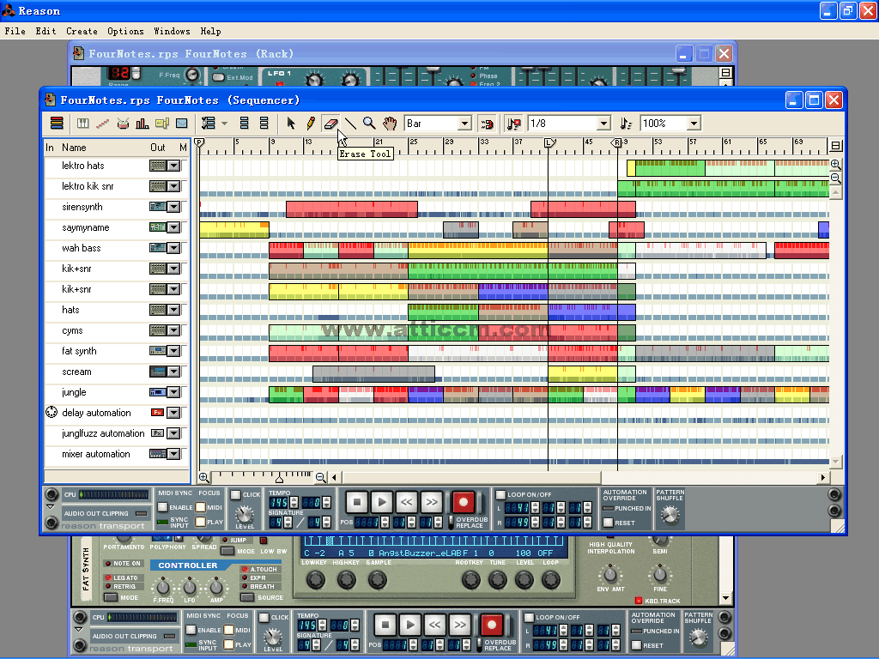Click Fast Forward button in Sequencer transport
Viewport: 879px width, 659px height.
[x=432, y=502]
